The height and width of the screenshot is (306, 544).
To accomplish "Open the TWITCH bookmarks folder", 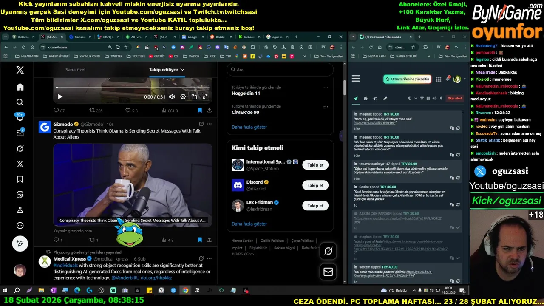I will pos(191,56).
